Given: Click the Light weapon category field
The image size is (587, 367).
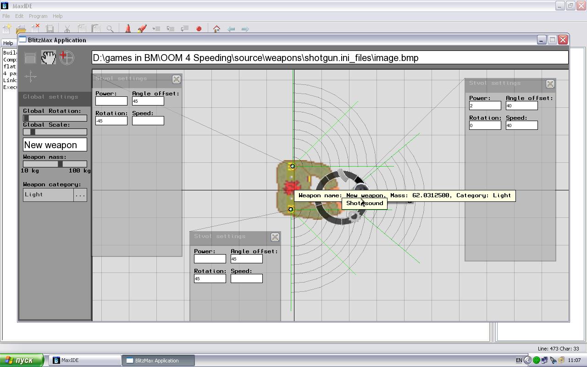Looking at the screenshot, I should pyautogui.click(x=48, y=195).
